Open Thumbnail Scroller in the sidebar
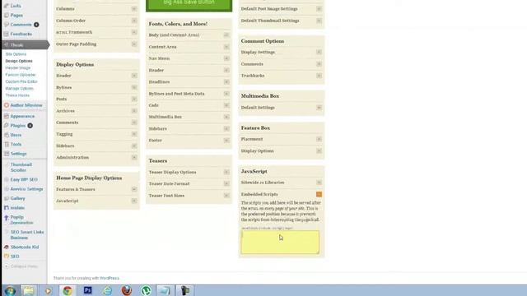Viewport: 527px width, 296px height. tap(21, 168)
